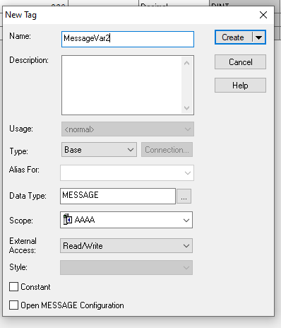Focus the Name field containing MessageVar2
Image resolution: width=281 pixels, height=328 pixels.
128,39
